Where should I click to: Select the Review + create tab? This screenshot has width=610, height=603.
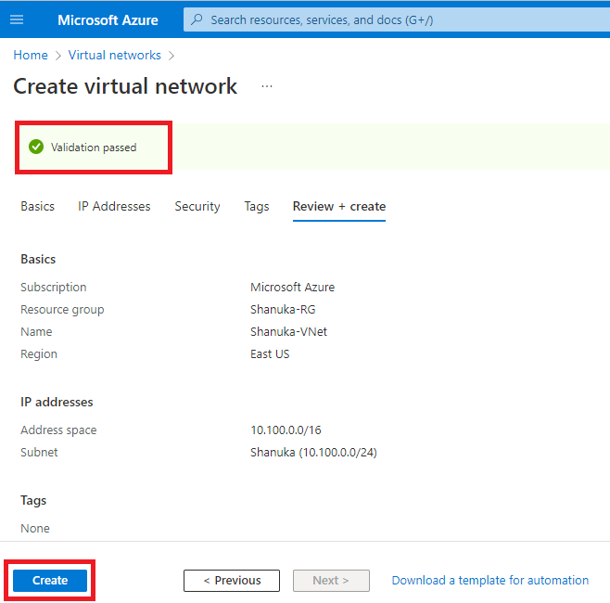click(339, 206)
